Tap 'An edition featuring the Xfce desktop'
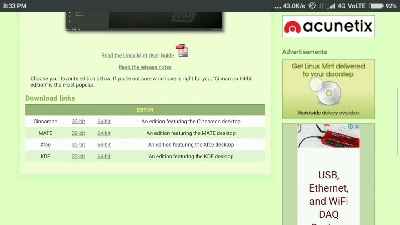The width and height of the screenshot is (400, 225). click(x=191, y=144)
